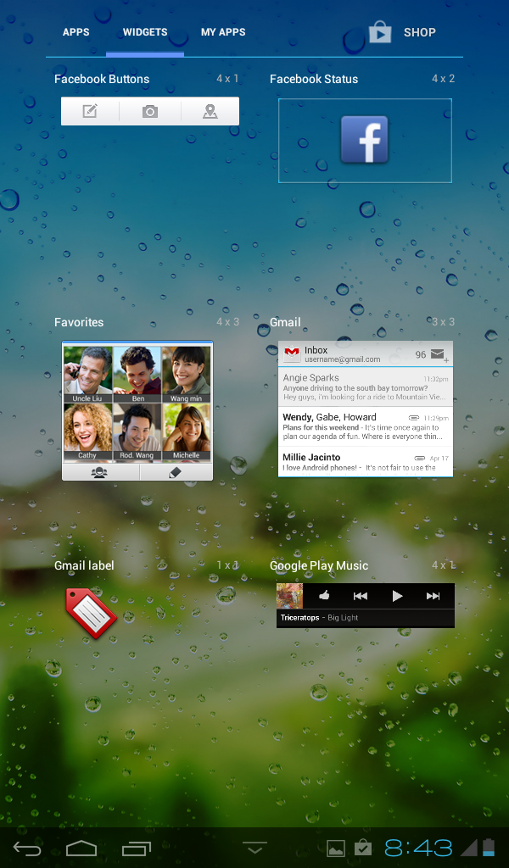The width and height of the screenshot is (509, 868).
Task: Tap the pencil edit icon in Favorites widget
Action: [175, 472]
